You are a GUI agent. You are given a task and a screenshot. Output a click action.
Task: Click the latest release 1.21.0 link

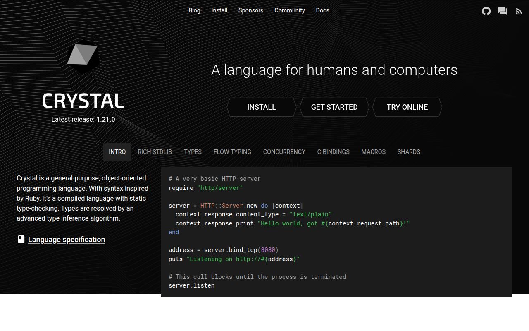[105, 119]
